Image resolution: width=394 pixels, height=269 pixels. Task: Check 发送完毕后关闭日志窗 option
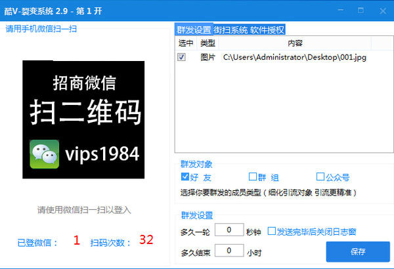pyautogui.click(x=272, y=231)
